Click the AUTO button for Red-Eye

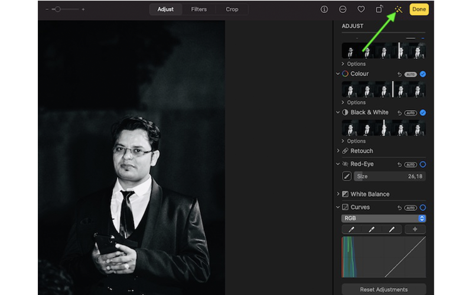pos(411,165)
